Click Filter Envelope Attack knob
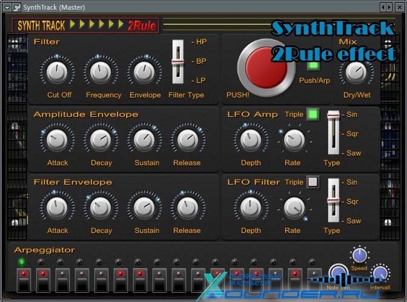This screenshot has height=302, width=407. [57, 208]
